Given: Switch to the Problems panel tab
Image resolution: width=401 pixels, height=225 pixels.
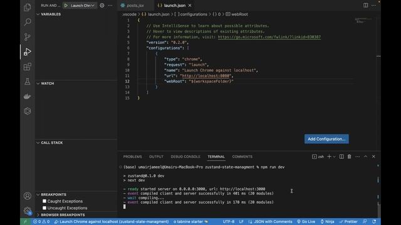Looking at the screenshot, I should tap(132, 157).
